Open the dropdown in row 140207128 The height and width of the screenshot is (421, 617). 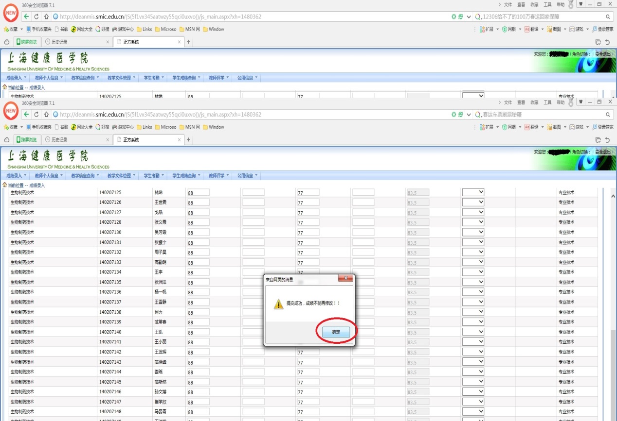coord(473,222)
